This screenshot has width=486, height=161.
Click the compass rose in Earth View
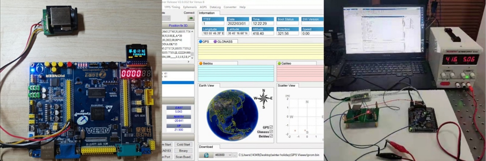263,98
